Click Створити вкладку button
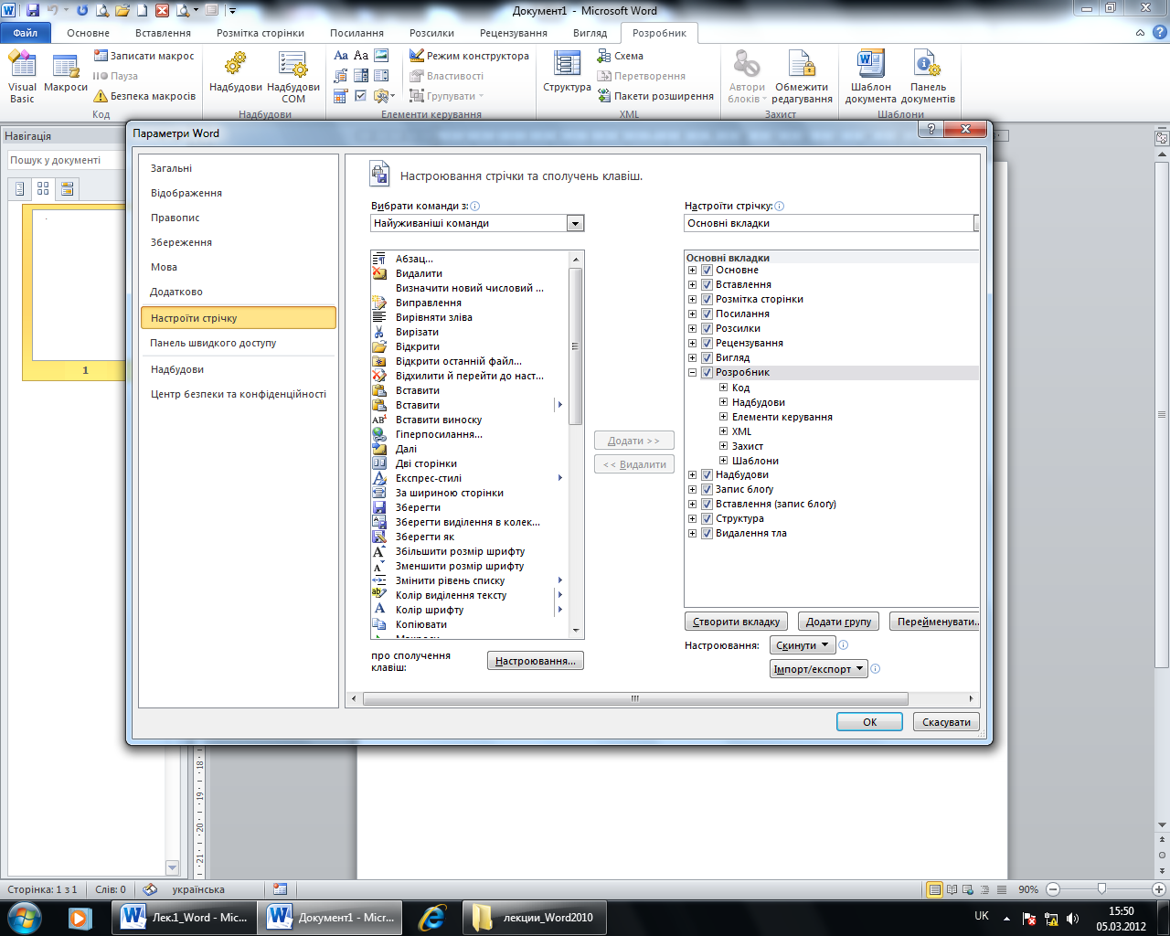Screen dimensions: 1170x936 pos(736,622)
